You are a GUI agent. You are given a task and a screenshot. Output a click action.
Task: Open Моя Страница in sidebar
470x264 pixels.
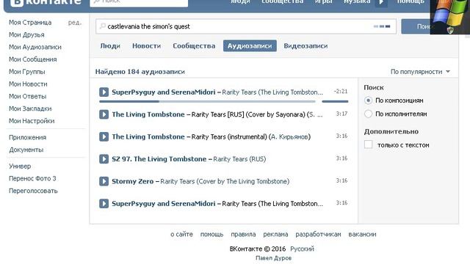click(x=30, y=23)
